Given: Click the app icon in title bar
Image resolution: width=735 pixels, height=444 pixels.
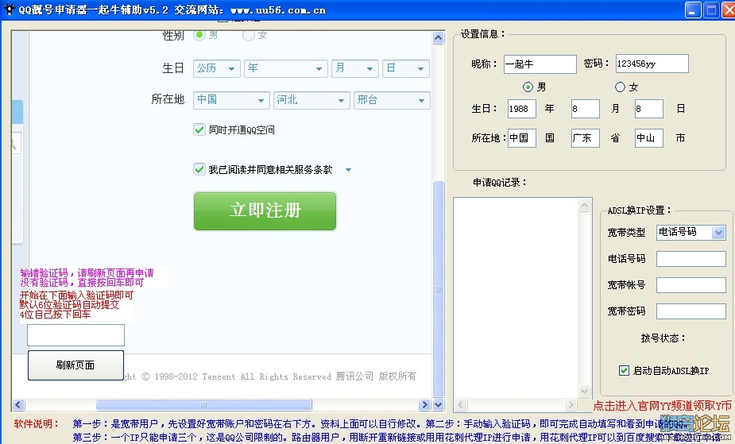Looking at the screenshot, I should click(x=10, y=9).
